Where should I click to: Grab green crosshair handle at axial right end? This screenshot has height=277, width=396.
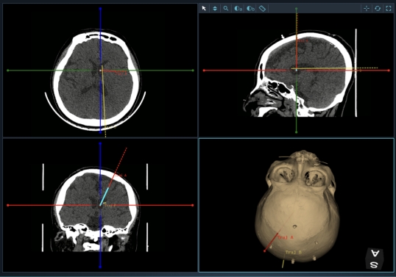tap(193, 71)
